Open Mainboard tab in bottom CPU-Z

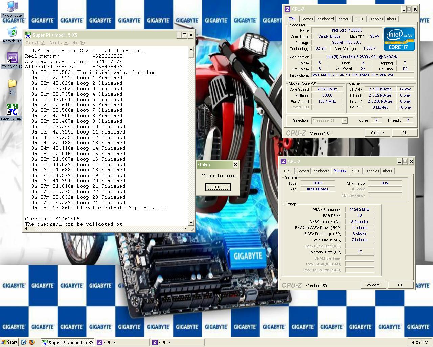pos(321,171)
